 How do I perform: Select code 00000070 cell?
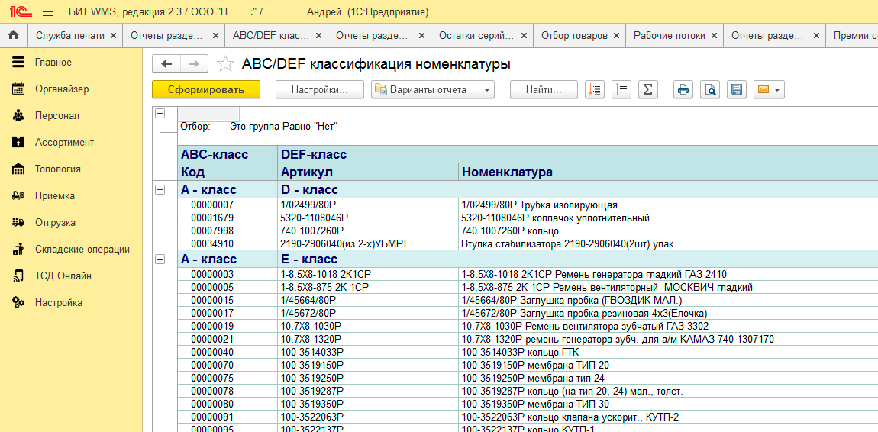[x=228, y=366]
